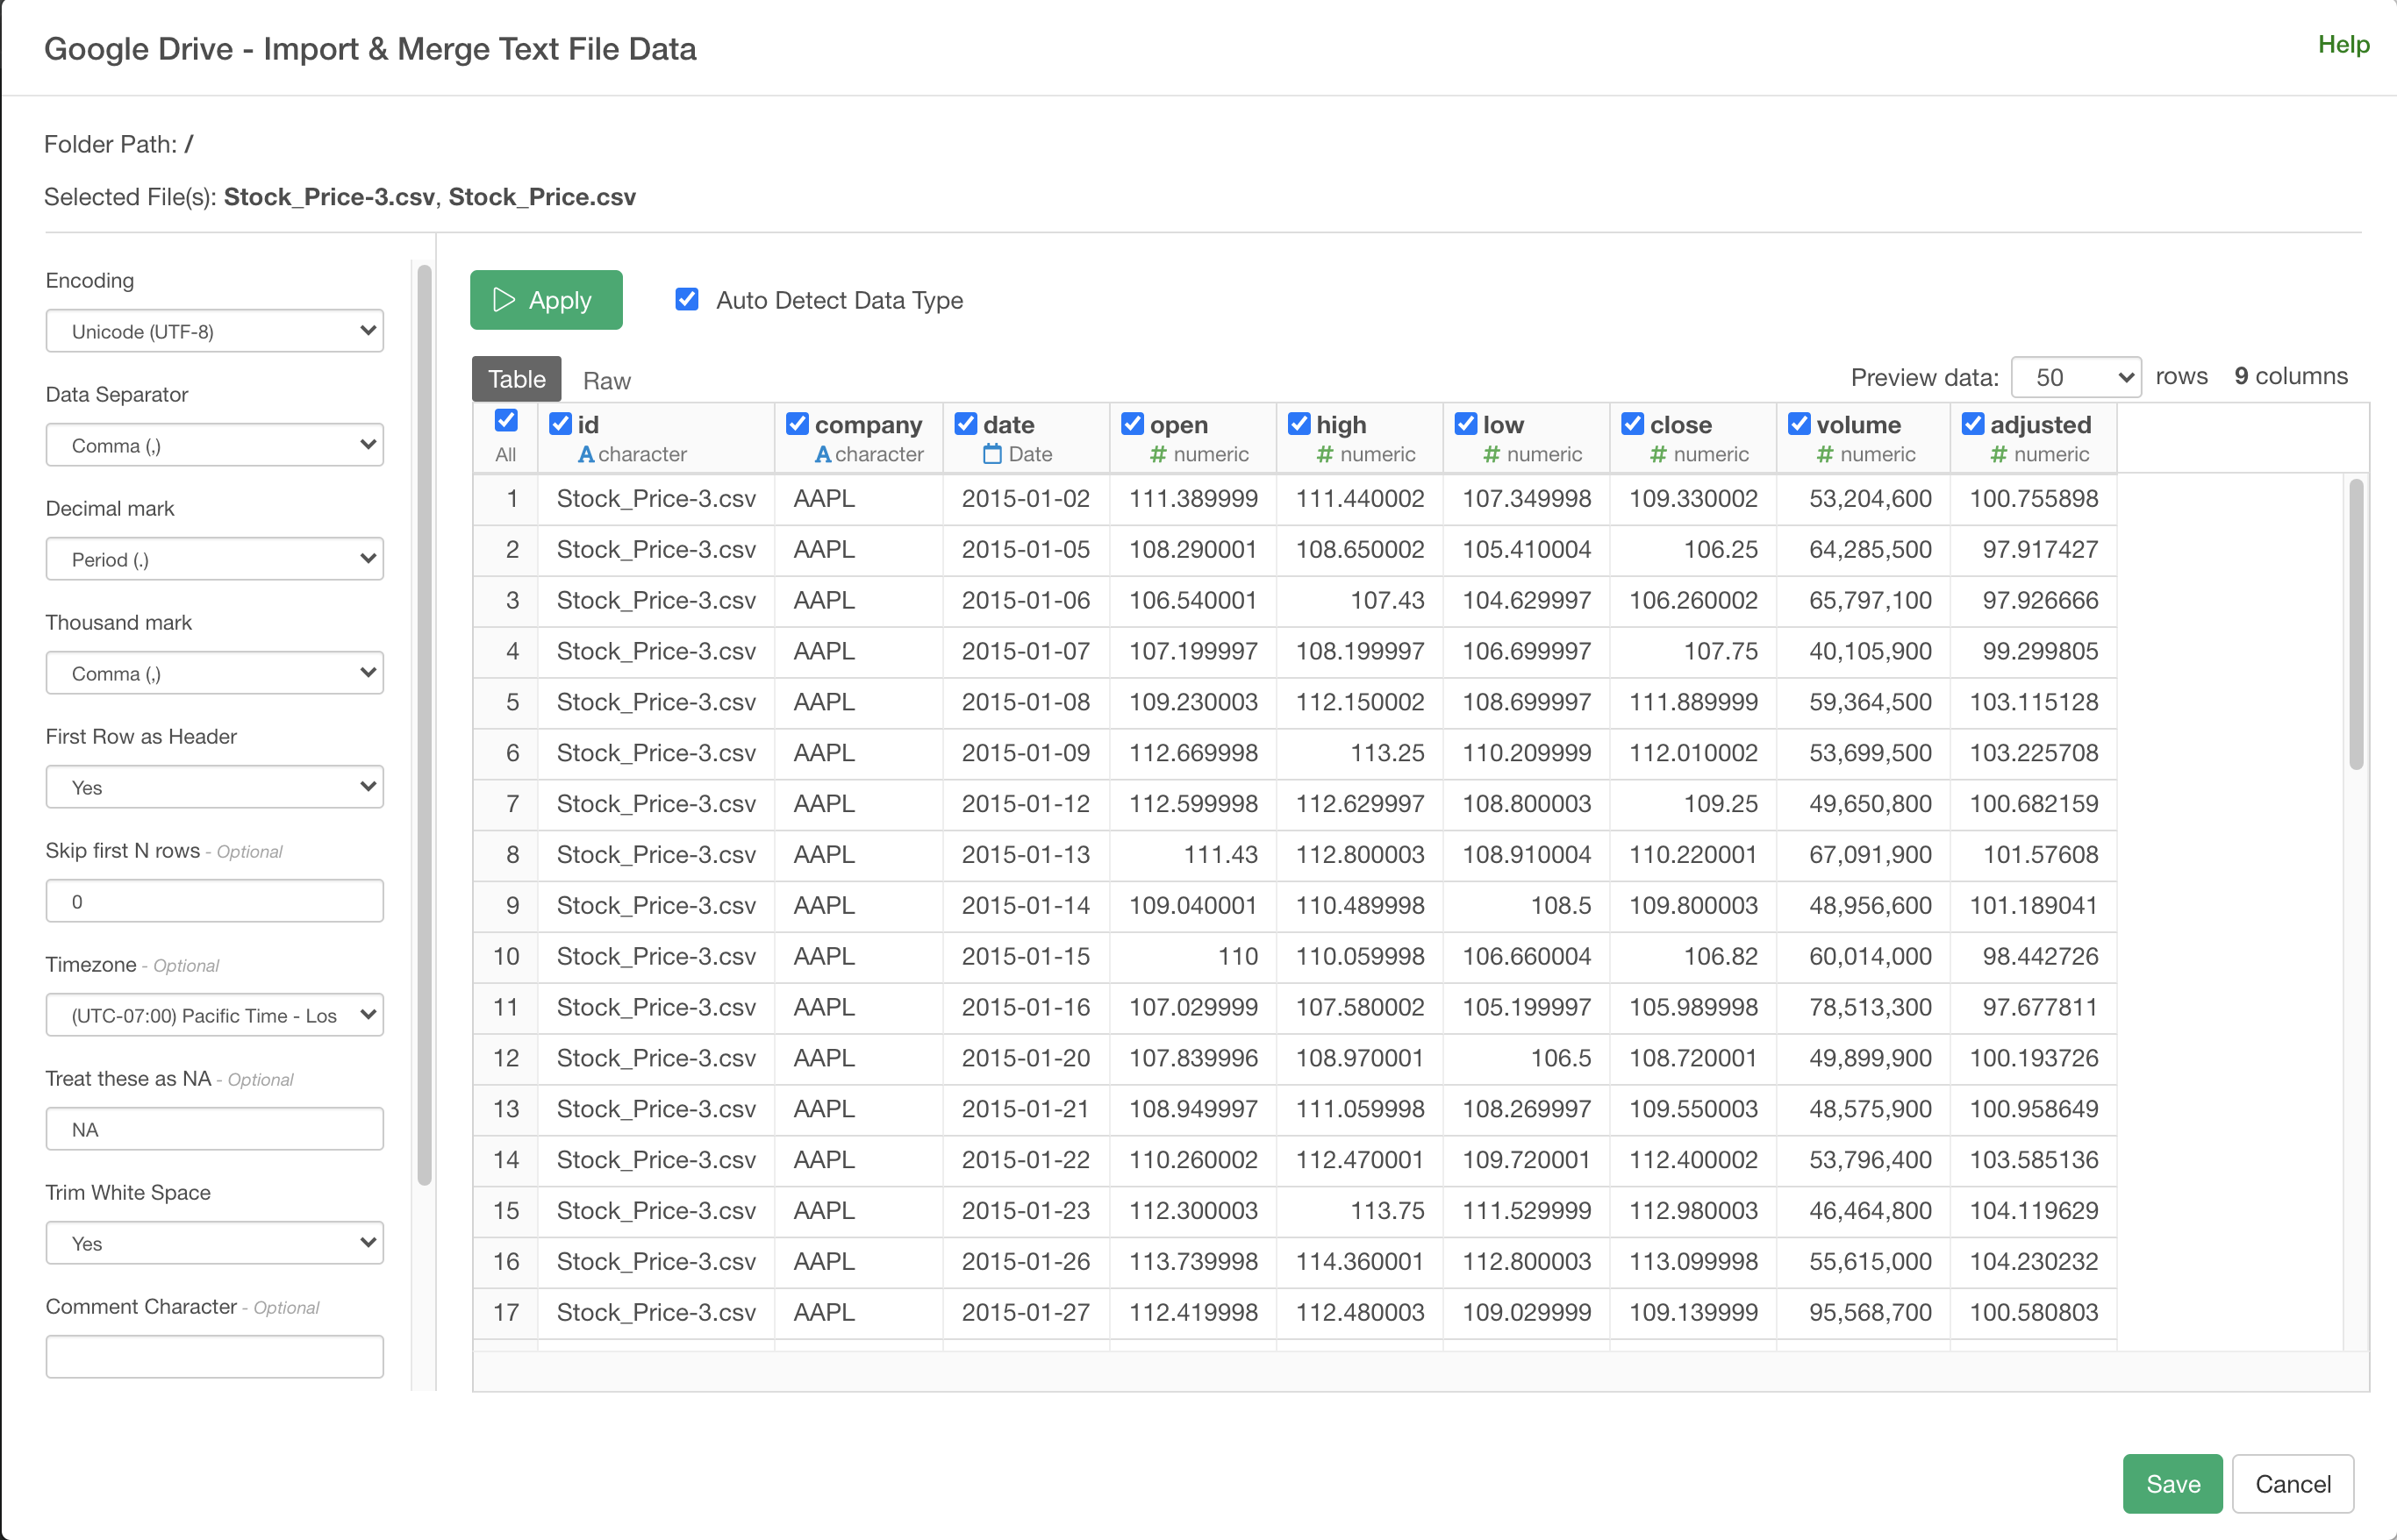Deselect the company column checkbox
Screen dimensions: 2397x1540
coord(797,424)
